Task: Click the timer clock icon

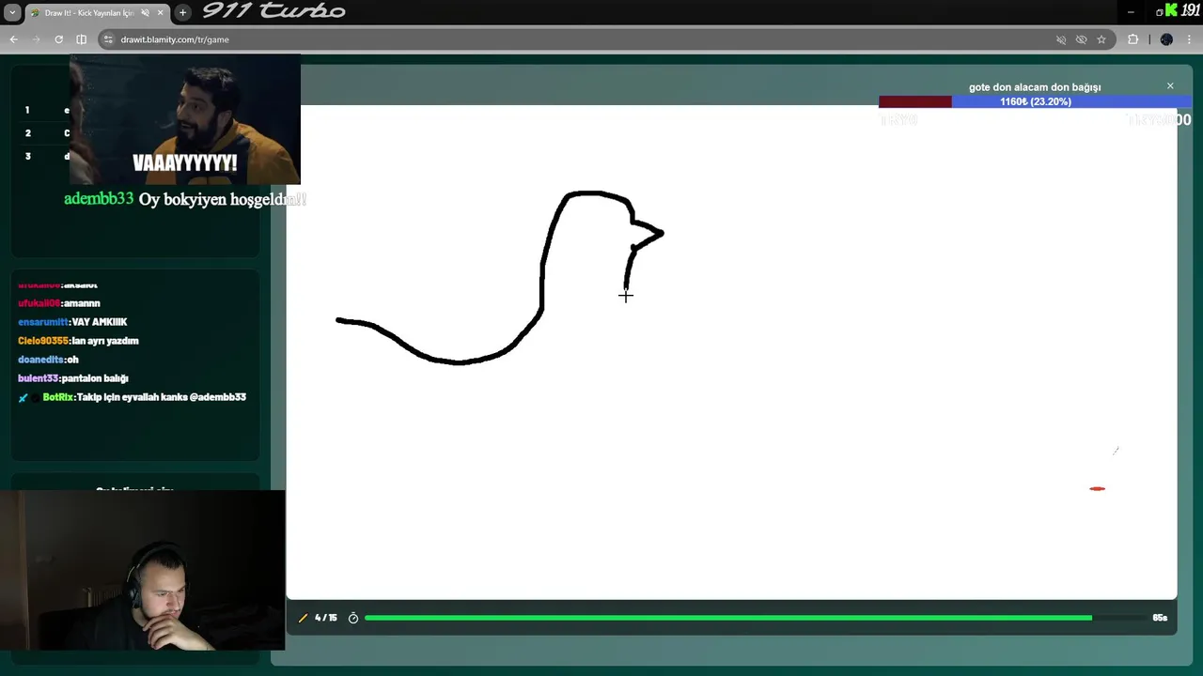Action: click(353, 618)
